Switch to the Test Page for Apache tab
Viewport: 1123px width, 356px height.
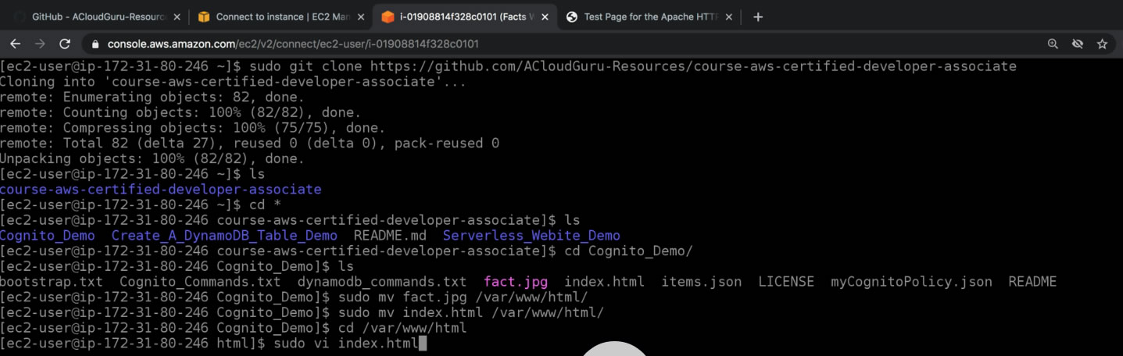click(x=649, y=17)
